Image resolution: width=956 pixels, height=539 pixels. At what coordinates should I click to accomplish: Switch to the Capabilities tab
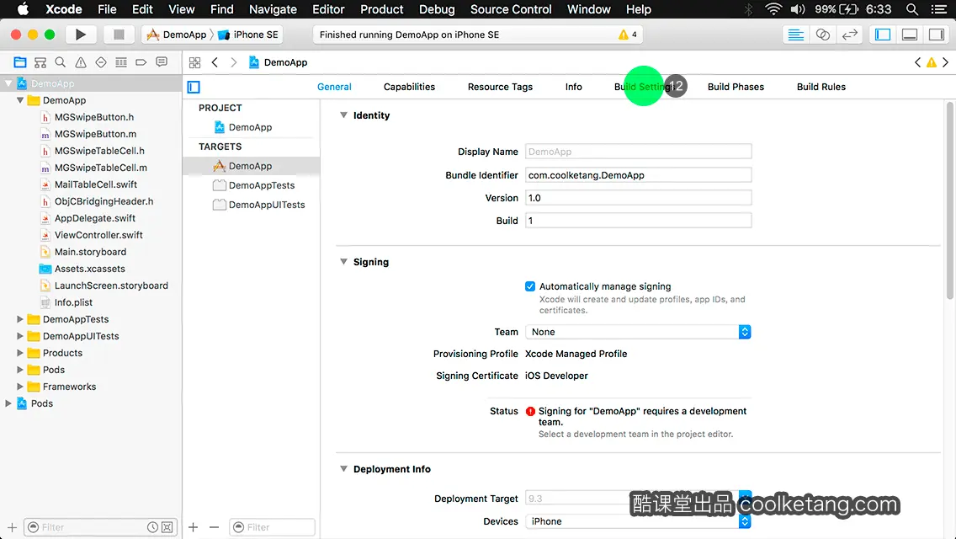click(x=409, y=87)
